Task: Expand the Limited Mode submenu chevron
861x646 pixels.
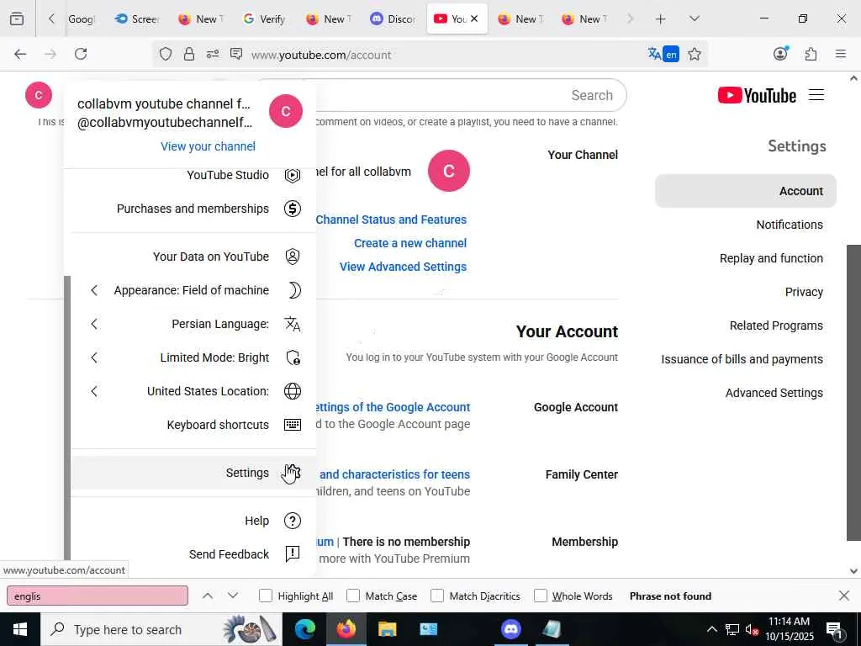Action: 94,357
